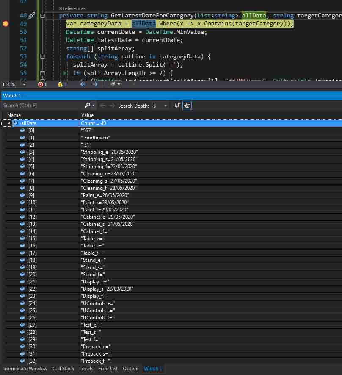The width and height of the screenshot is (342, 375).
Task: Switch to the Watch 1 bottom tab
Action: point(153,369)
